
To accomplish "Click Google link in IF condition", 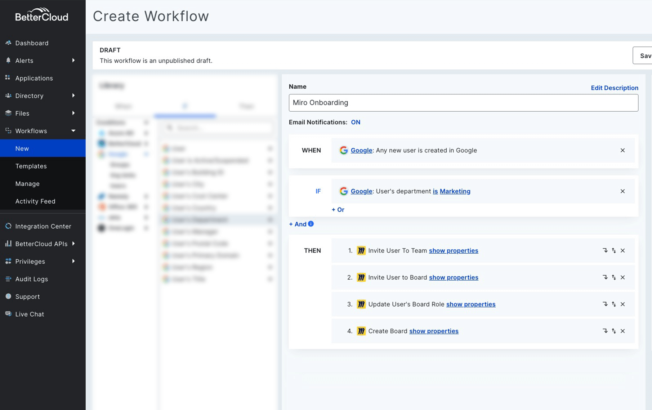I will [x=361, y=191].
